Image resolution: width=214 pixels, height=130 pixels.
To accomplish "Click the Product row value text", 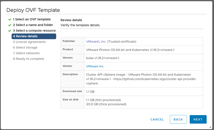I will (130, 50).
